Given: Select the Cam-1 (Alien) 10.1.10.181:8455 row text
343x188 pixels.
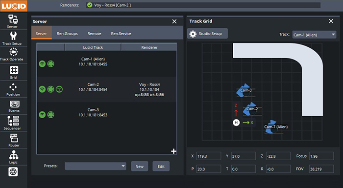Looking at the screenshot, I should (x=93, y=62).
